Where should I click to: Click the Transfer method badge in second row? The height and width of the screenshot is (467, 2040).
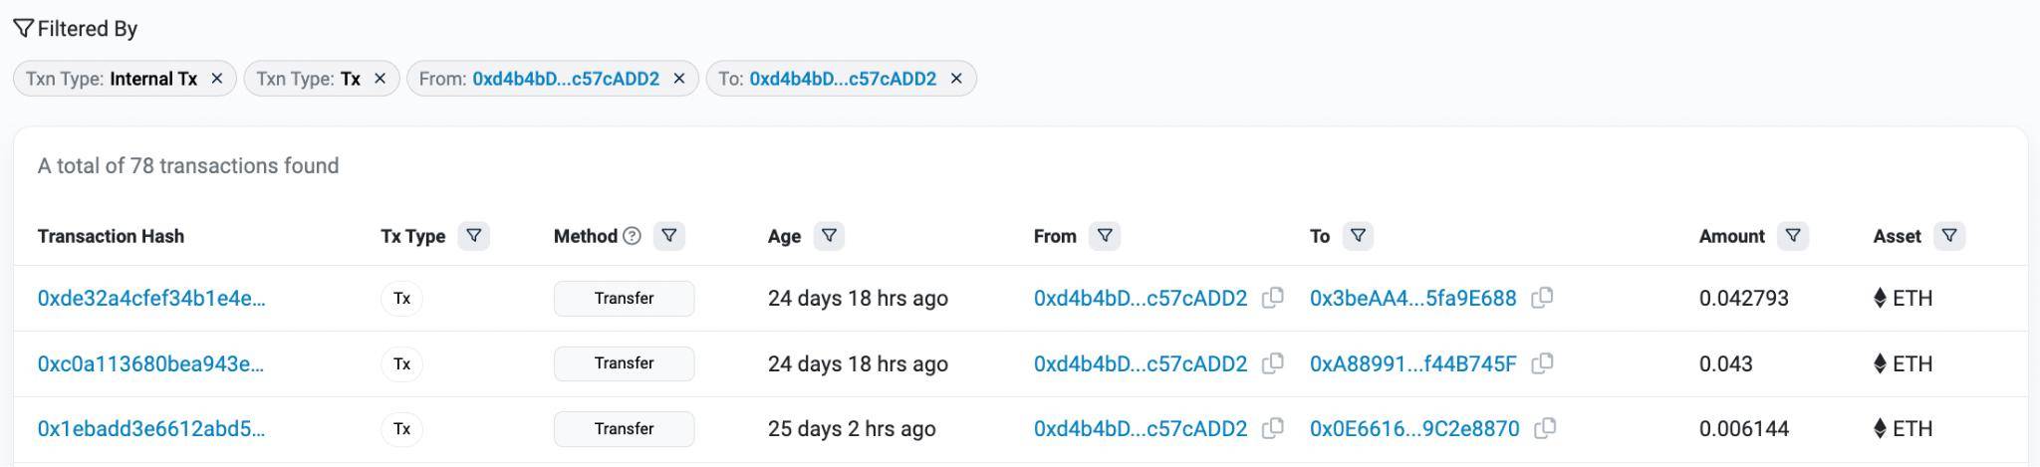624,363
